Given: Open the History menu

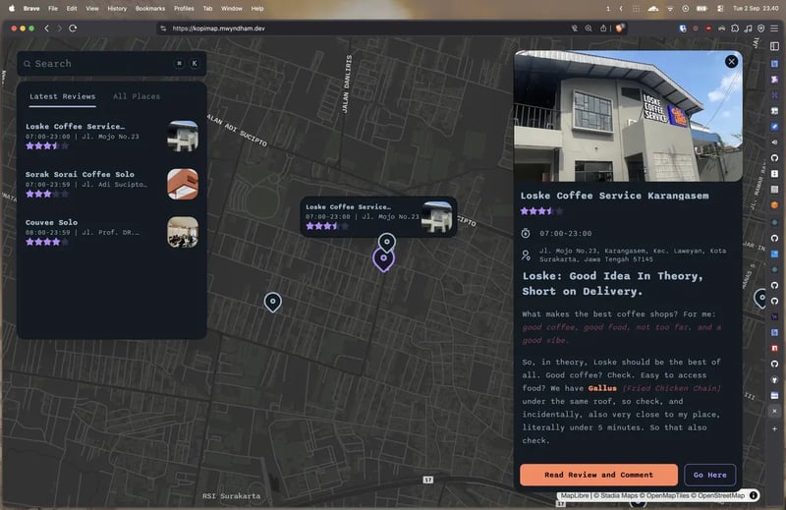Looking at the screenshot, I should pyautogui.click(x=117, y=9).
